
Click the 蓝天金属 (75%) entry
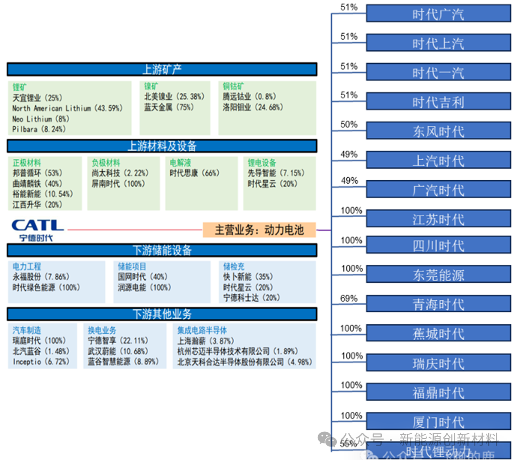coord(169,107)
